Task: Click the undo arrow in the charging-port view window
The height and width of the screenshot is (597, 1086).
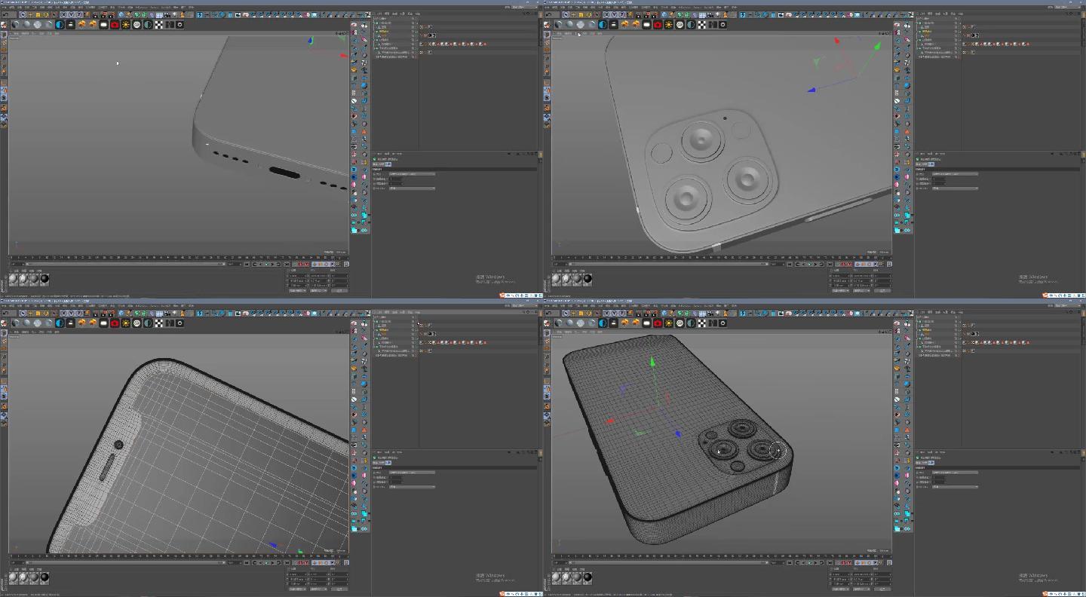Action: point(6,15)
